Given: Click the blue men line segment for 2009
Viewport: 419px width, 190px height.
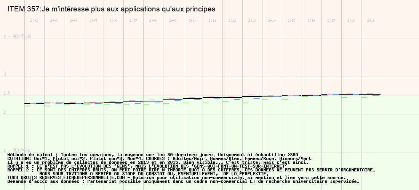Looking at the screenshot, I should (178, 101).
